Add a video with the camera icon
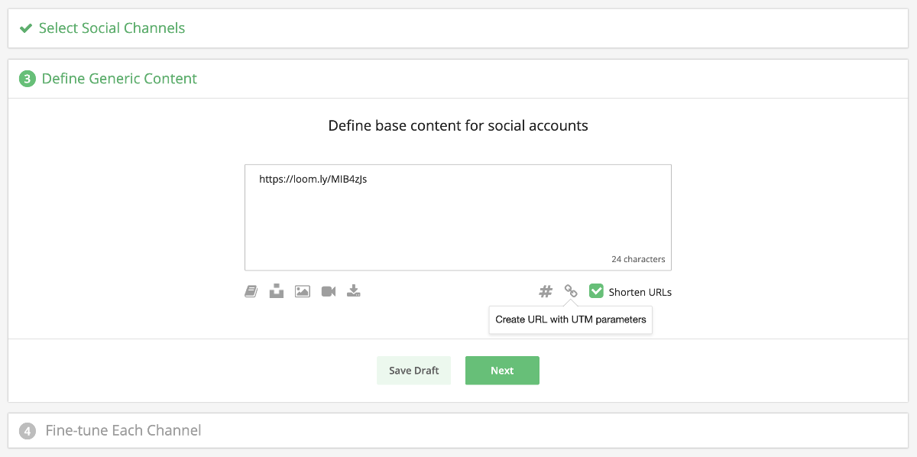The height and width of the screenshot is (457, 917). (x=328, y=290)
